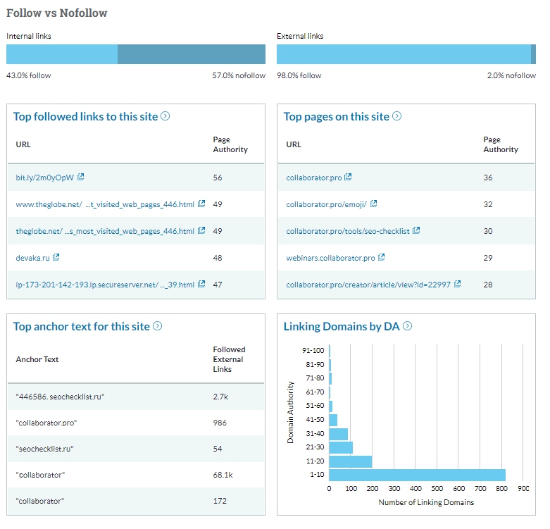Open arrow next to Top anchor text heading
Screen dimensions: 550x529
[x=158, y=326]
